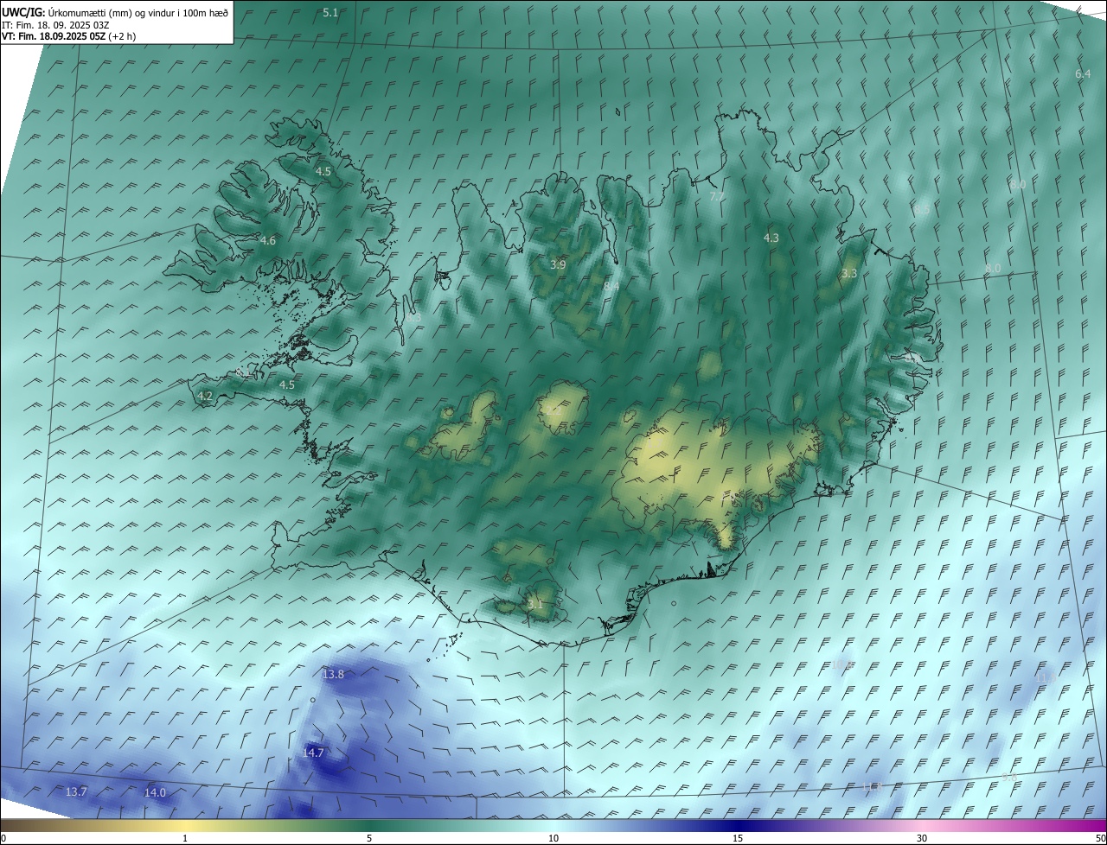
Task: Click the 5.1 value label
Action: click(x=330, y=13)
